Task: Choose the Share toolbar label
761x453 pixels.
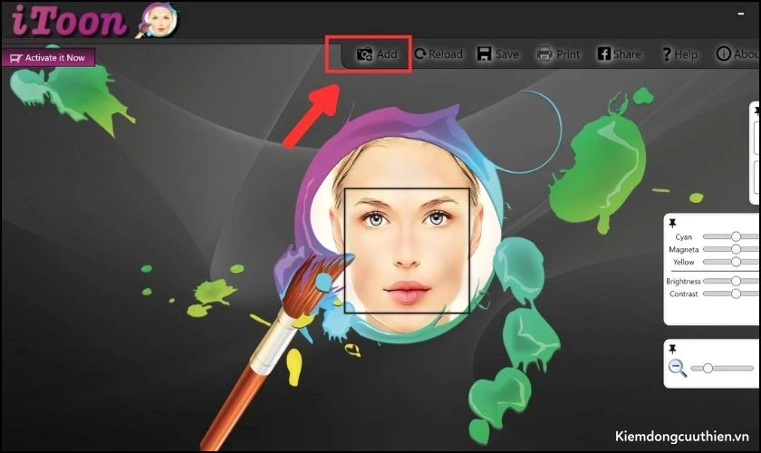Action: pos(627,54)
